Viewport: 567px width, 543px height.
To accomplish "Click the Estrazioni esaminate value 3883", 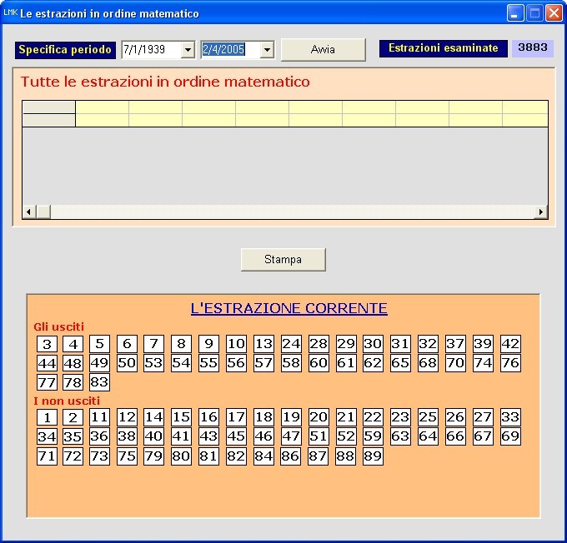I will click(532, 48).
